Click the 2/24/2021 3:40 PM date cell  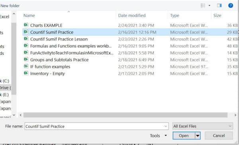click(x=136, y=25)
